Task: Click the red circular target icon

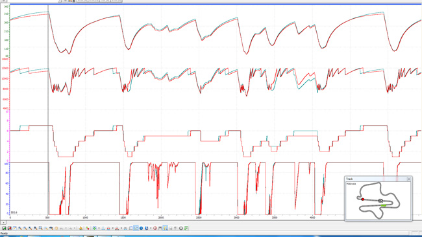Action: coord(155,228)
